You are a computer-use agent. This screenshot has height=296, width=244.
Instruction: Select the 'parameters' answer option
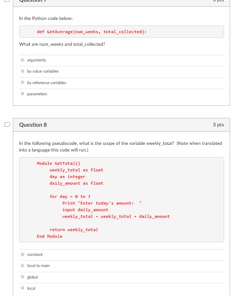point(22,93)
